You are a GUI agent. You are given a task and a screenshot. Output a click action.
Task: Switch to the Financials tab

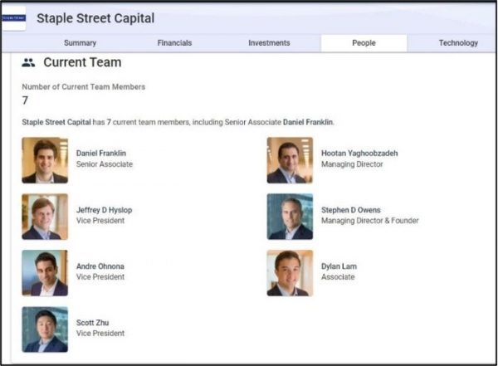point(174,43)
